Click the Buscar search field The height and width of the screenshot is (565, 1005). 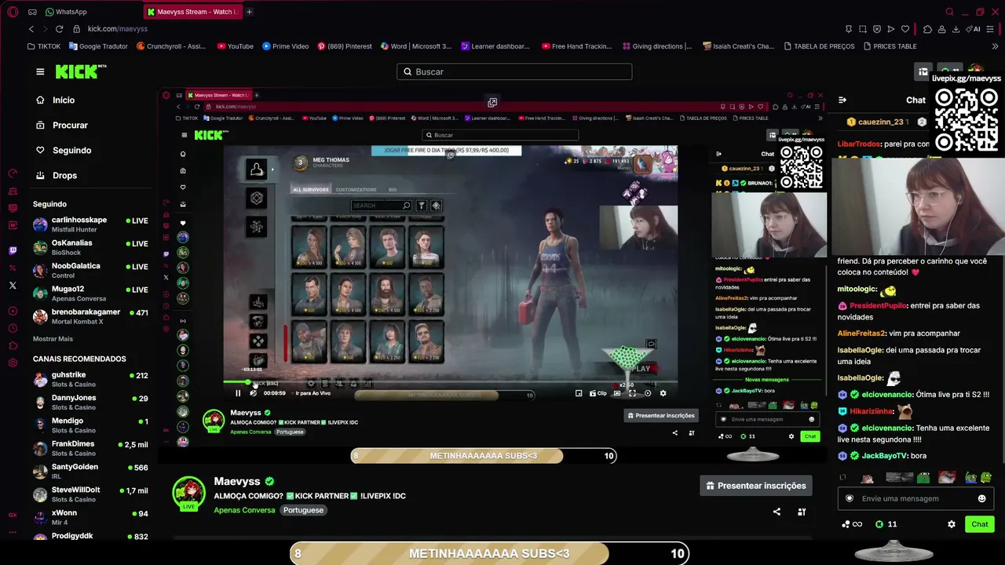click(514, 71)
